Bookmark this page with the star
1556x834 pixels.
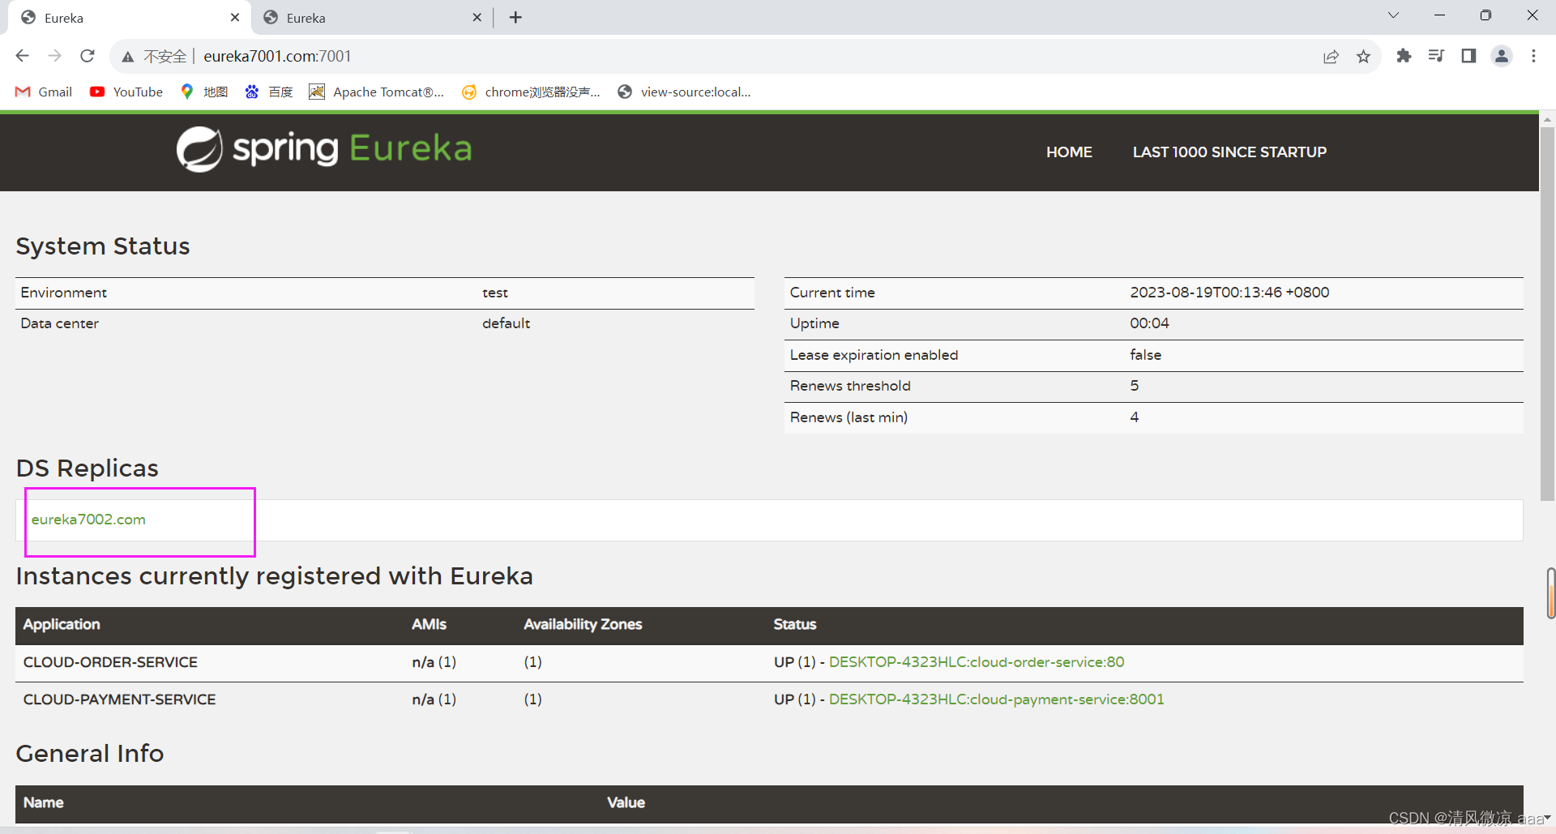tap(1364, 56)
